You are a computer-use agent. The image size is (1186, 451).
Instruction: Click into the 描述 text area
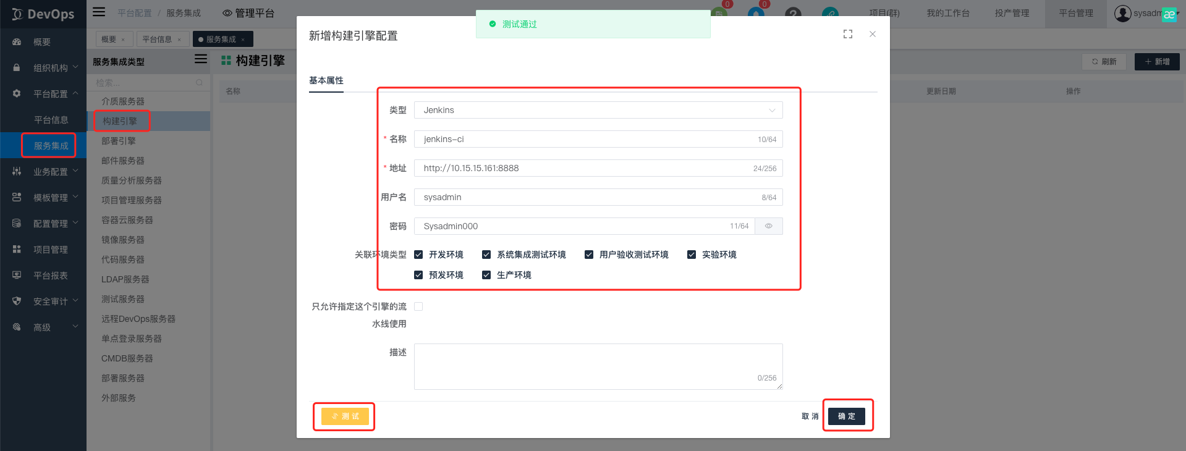(x=598, y=366)
